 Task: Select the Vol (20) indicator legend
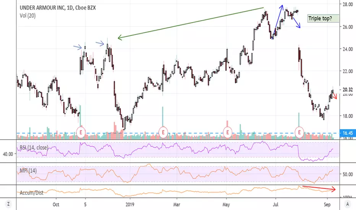[28, 16]
